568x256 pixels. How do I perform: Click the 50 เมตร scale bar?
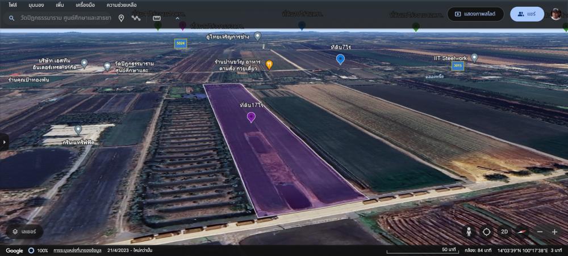424,250
